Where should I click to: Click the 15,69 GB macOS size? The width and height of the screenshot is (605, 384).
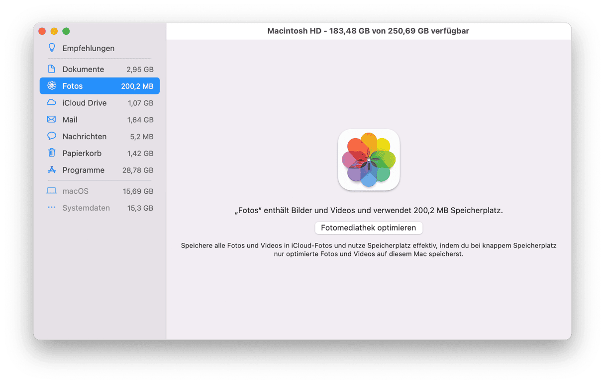click(x=138, y=191)
